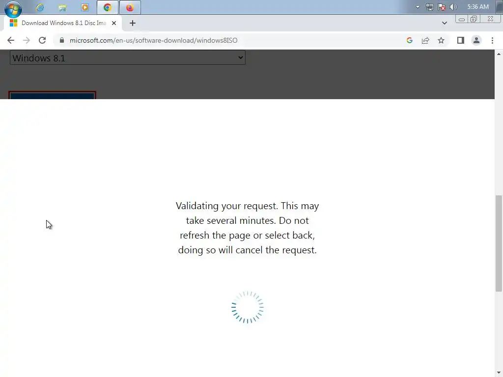The width and height of the screenshot is (503, 377).
Task: Open Action Center flag icon
Action: tap(442, 7)
